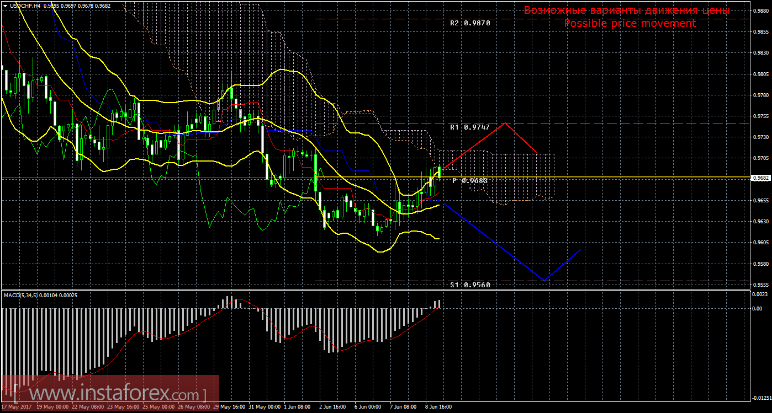Click the '31 May 00:00' time label
772x413 pixels.
pos(264,407)
